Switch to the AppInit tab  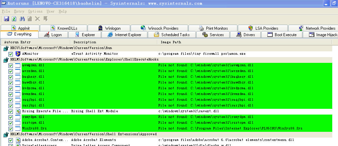click(x=20, y=28)
